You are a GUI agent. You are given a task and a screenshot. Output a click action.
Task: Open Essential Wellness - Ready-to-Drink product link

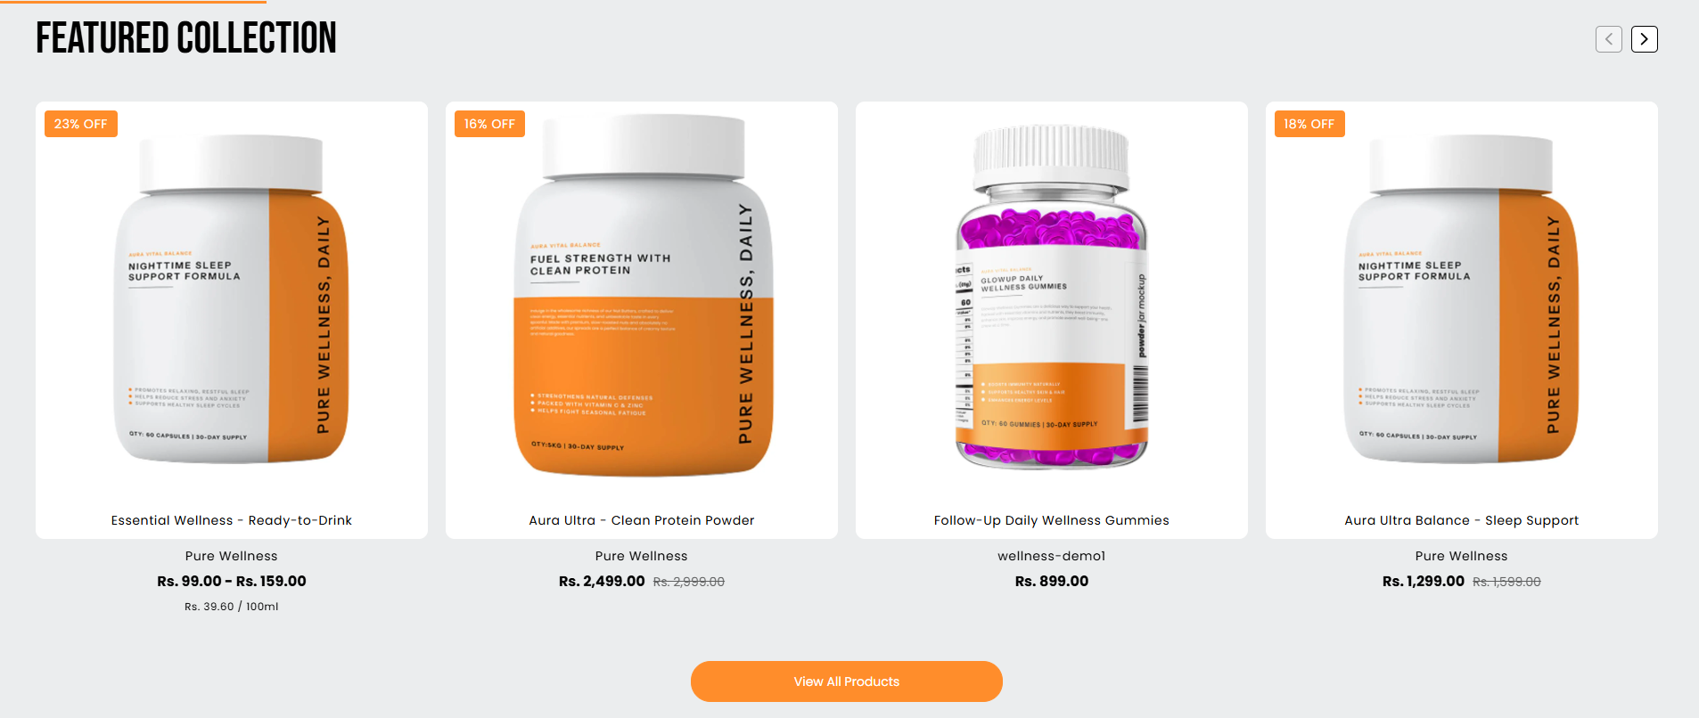pos(232,520)
